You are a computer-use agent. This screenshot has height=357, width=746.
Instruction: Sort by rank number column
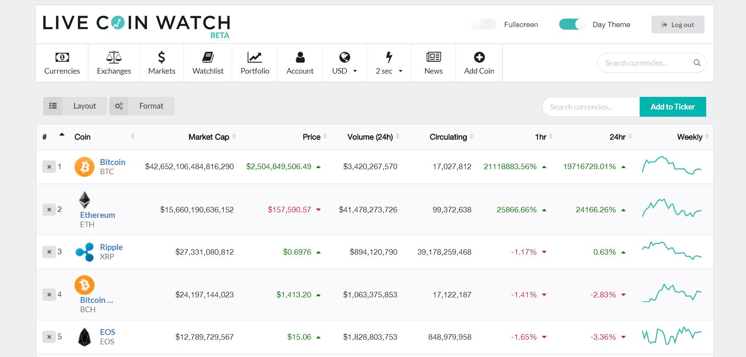53,137
